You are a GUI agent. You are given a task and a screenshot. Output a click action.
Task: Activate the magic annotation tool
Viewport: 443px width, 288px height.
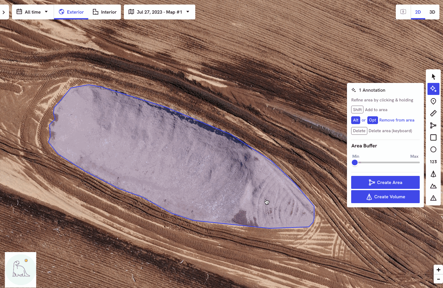pos(433,89)
